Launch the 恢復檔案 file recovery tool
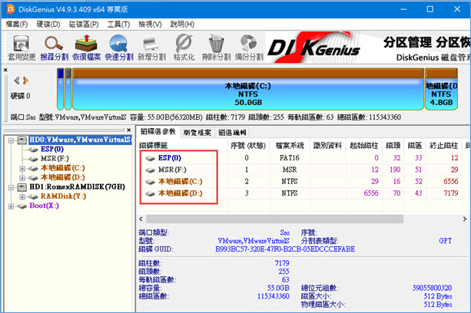471x313 pixels. [x=87, y=48]
